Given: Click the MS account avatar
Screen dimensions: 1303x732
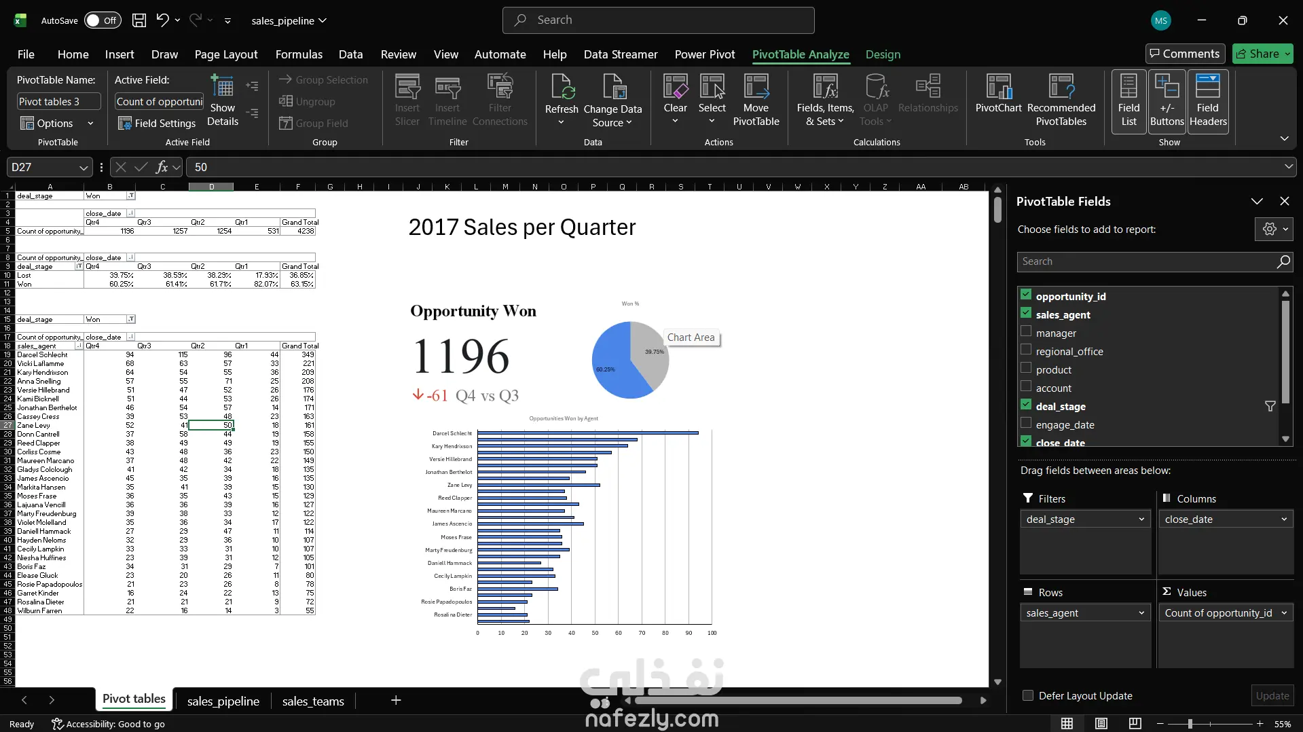Looking at the screenshot, I should [x=1160, y=20].
